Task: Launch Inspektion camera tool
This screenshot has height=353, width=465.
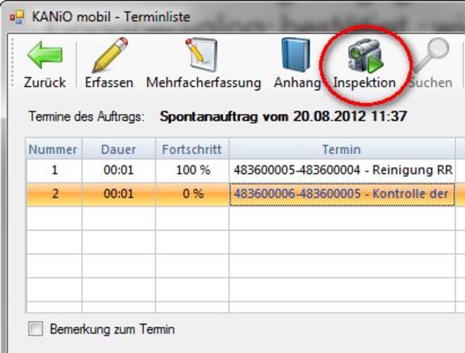Action: point(364,64)
